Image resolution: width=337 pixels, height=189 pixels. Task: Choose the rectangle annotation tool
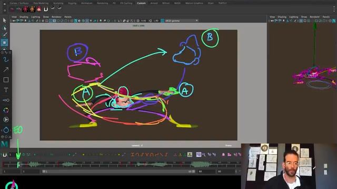[6, 80]
